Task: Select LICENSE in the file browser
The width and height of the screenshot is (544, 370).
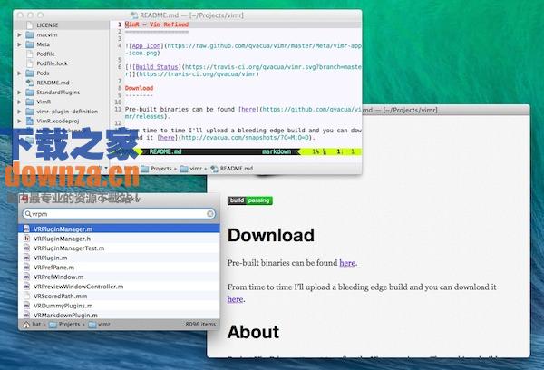Action: (x=47, y=25)
